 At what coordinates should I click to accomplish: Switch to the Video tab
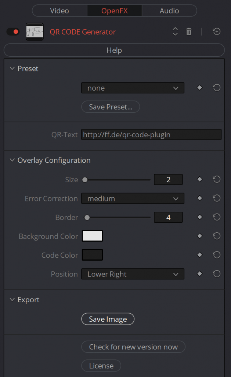pos(59,10)
